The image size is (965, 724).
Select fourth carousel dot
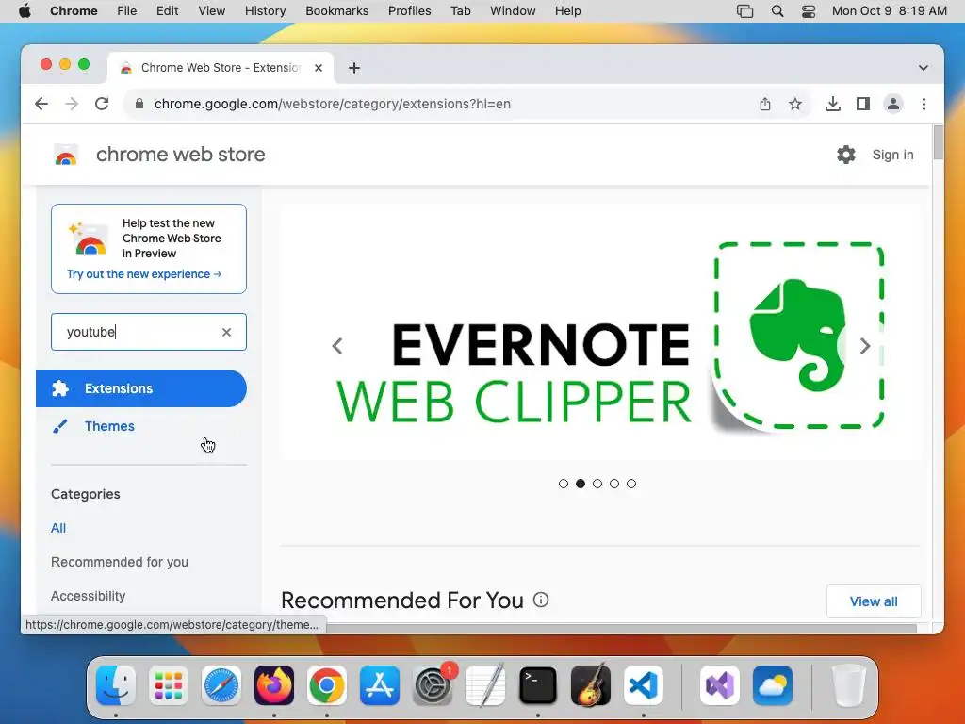pyautogui.click(x=614, y=484)
